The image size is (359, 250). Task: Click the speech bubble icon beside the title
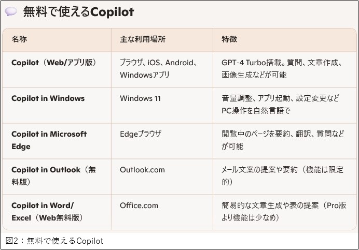[10, 12]
